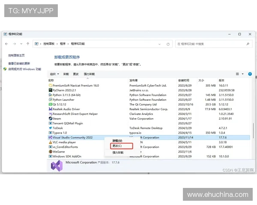Click the control panel icon in address bar
This screenshot has width=257, height=205.
(36, 44)
